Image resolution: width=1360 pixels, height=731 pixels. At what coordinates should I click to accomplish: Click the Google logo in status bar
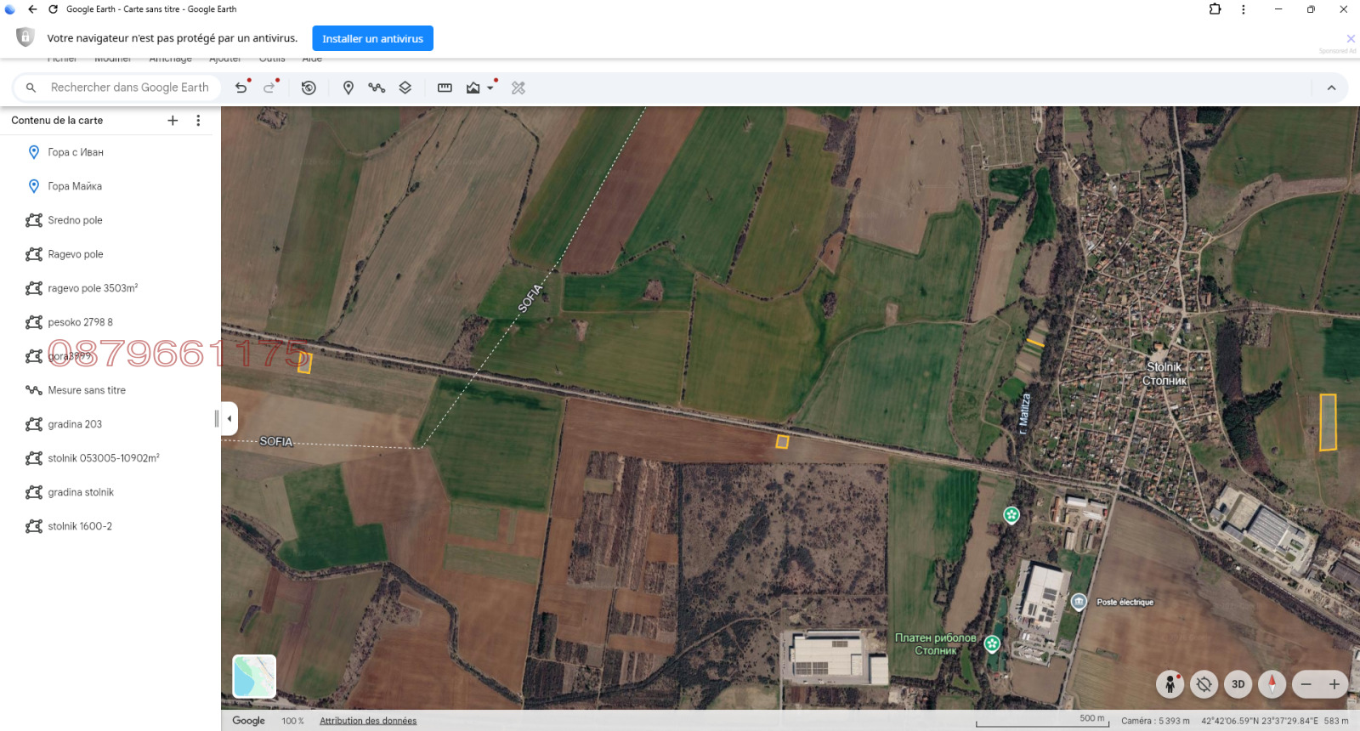click(x=249, y=721)
